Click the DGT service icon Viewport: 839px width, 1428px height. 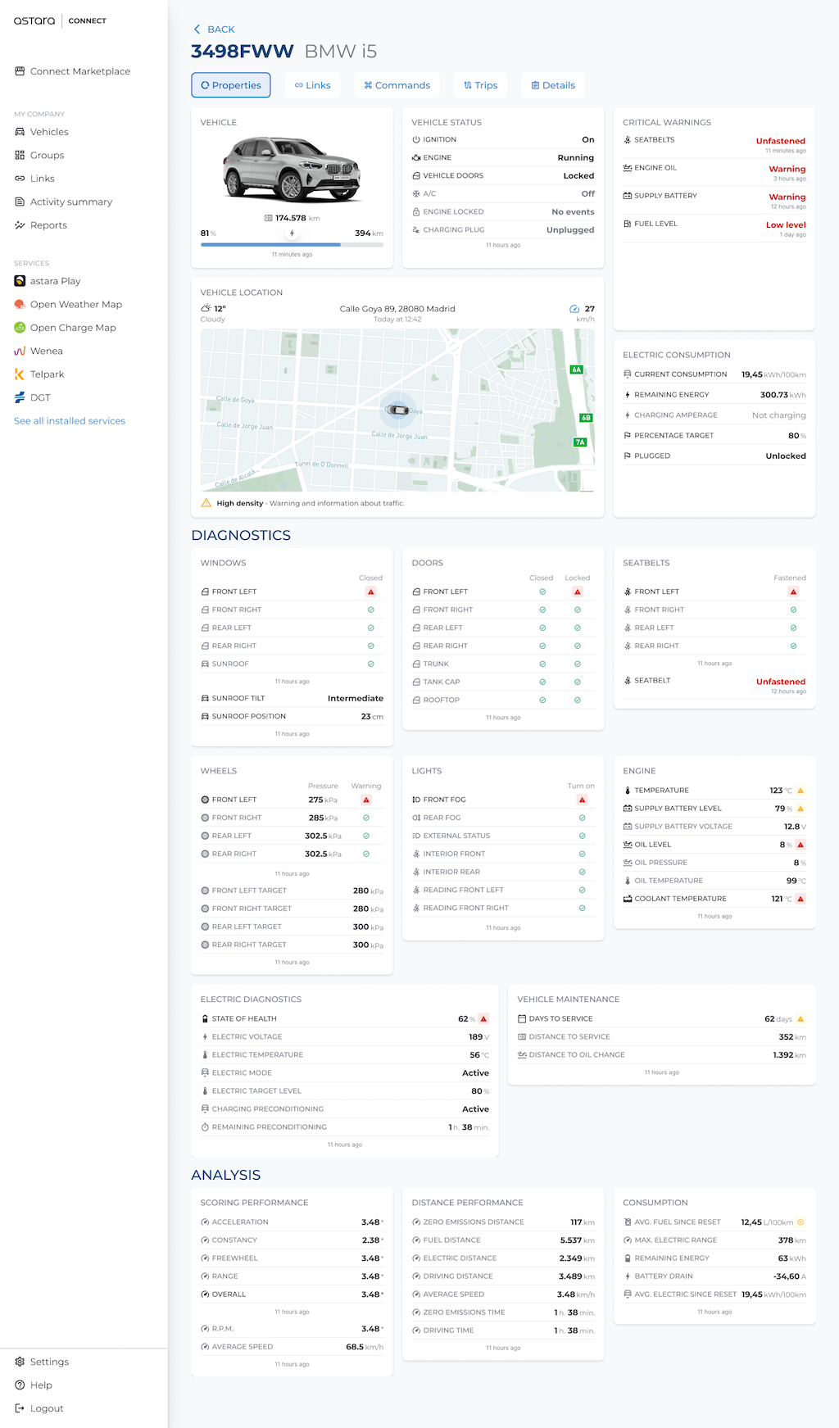[x=20, y=397]
